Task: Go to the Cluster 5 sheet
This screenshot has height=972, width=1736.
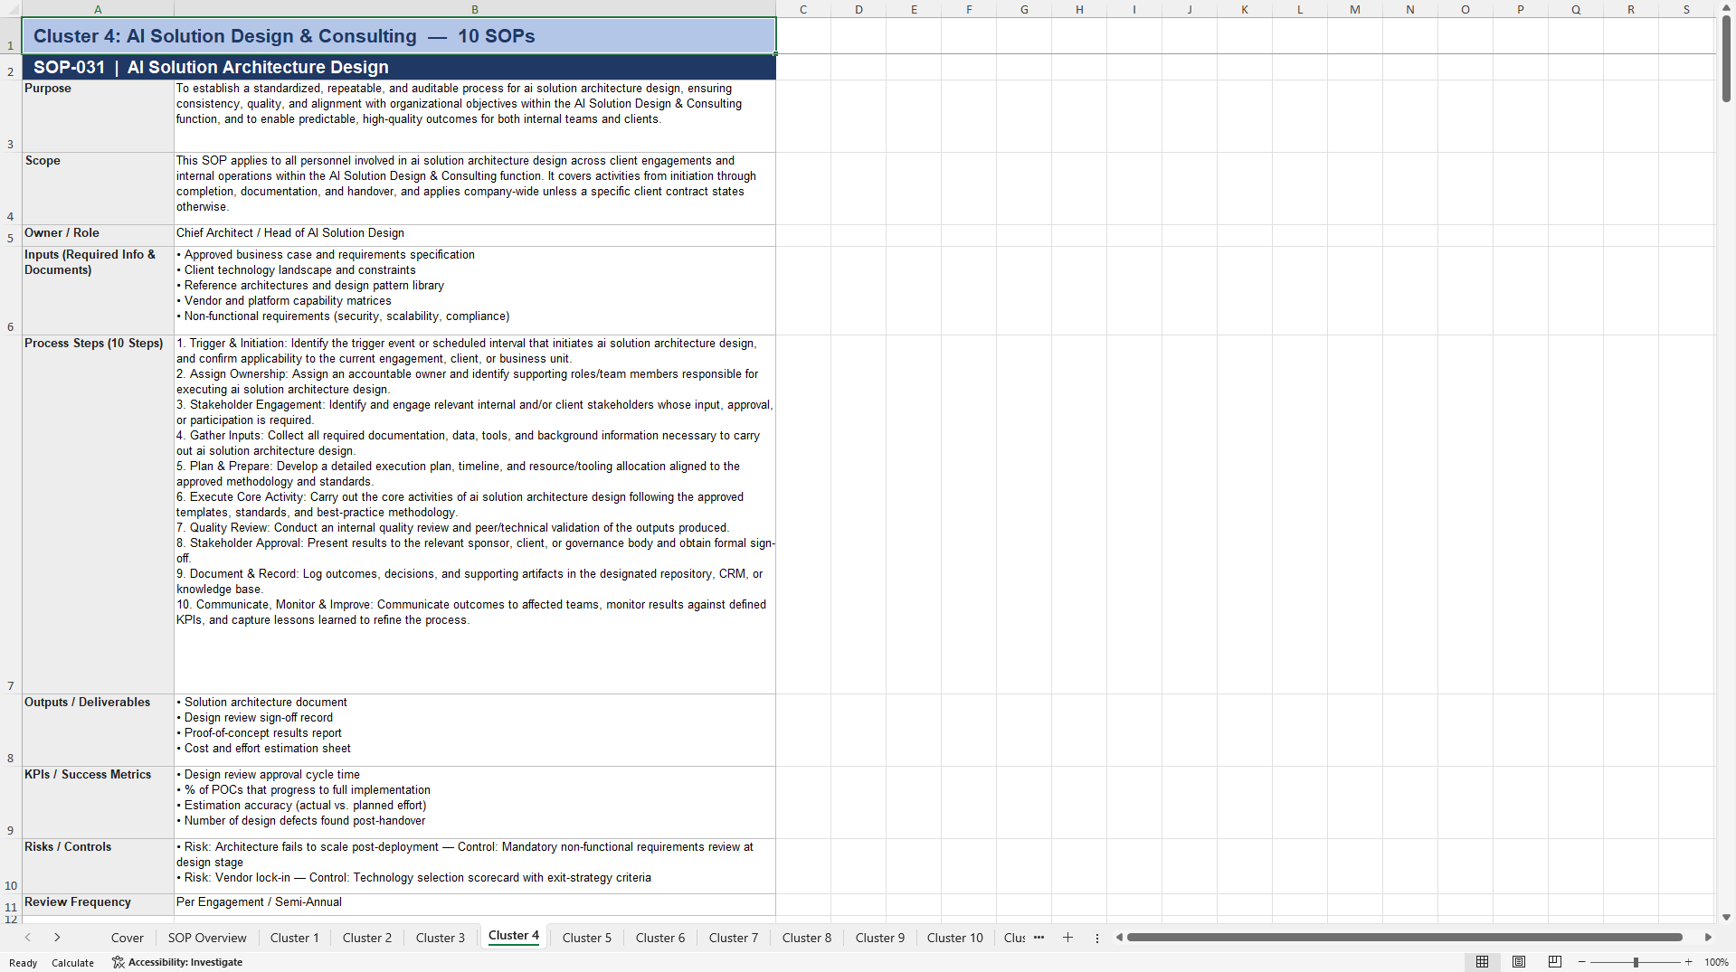Action: [587, 938]
